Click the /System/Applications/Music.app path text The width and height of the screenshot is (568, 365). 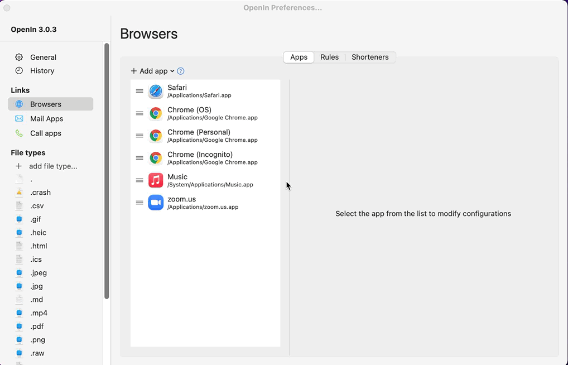tap(210, 185)
